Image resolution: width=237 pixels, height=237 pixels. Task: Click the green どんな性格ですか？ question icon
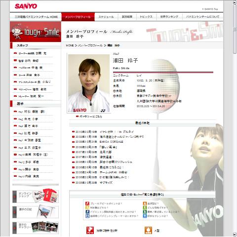pos(145,208)
